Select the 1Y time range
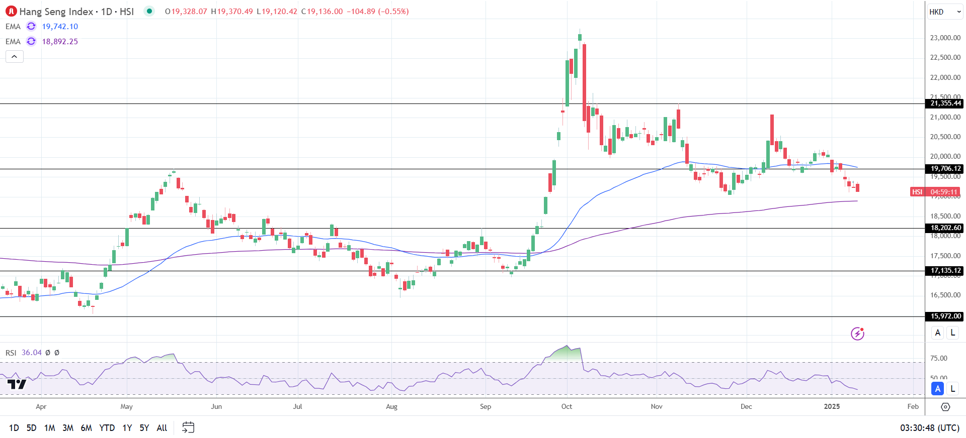The image size is (966, 438). [127, 428]
